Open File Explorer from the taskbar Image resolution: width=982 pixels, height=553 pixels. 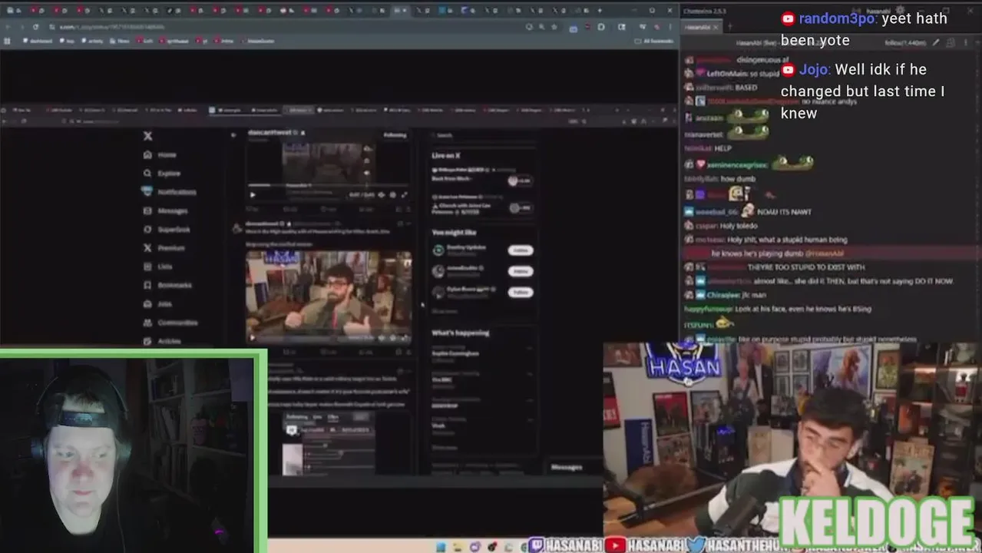tap(458, 546)
